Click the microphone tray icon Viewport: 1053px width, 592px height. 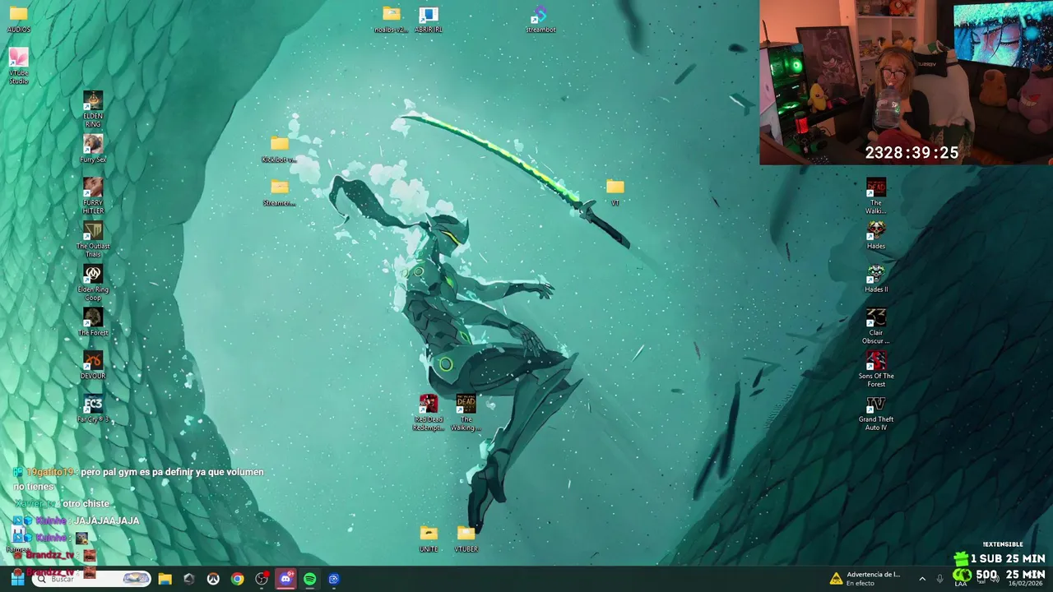pos(940,579)
